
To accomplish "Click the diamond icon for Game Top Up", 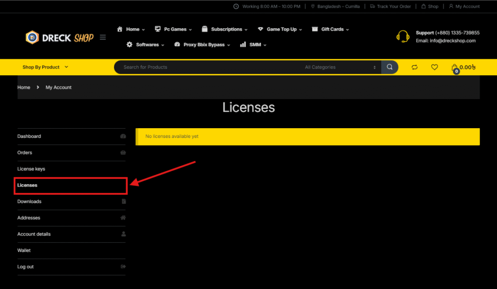I will point(260,29).
